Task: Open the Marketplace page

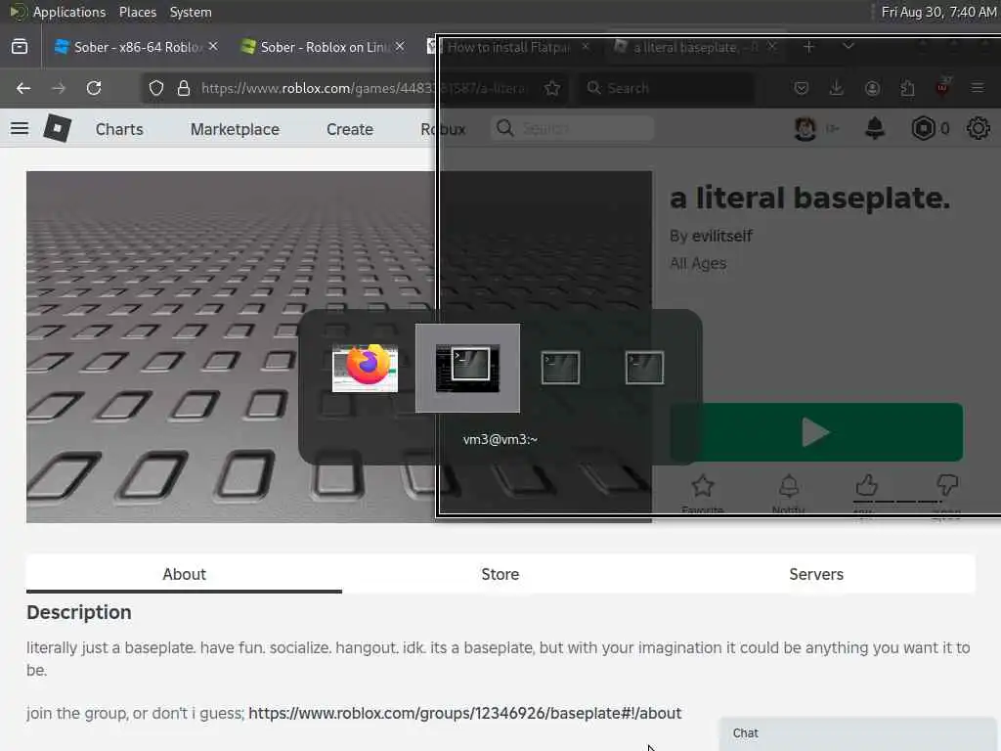Action: click(235, 129)
